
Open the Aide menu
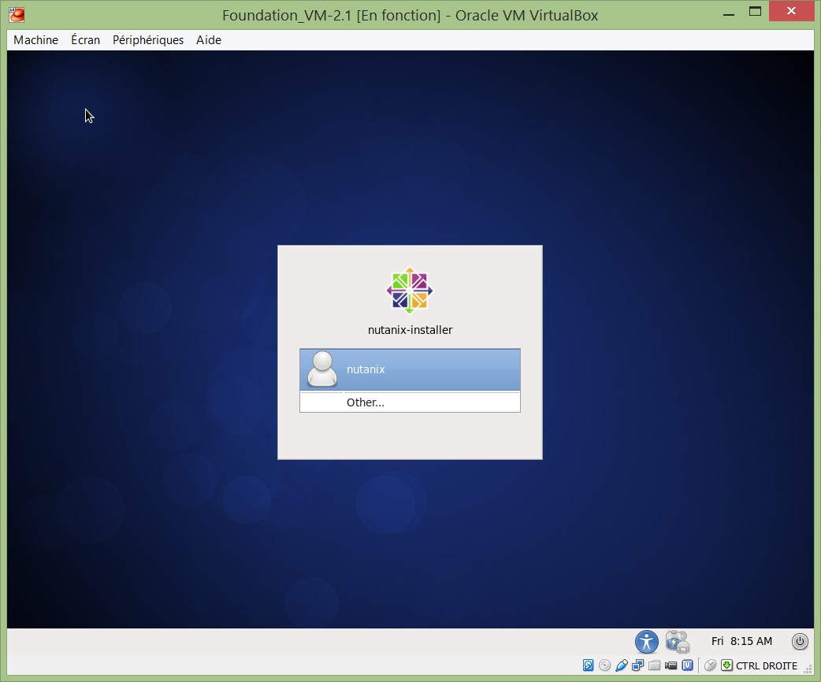tap(208, 40)
